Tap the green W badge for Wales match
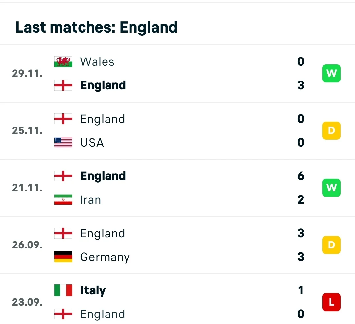This screenshot has height=324, width=355. [331, 73]
